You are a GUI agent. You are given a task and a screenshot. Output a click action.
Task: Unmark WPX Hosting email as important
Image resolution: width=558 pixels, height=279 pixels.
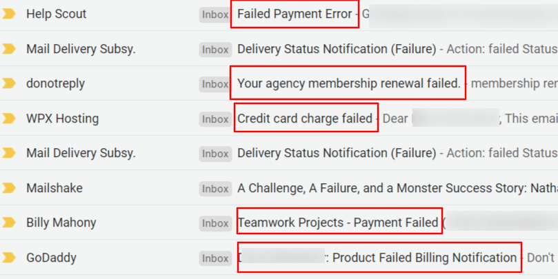pos(9,118)
